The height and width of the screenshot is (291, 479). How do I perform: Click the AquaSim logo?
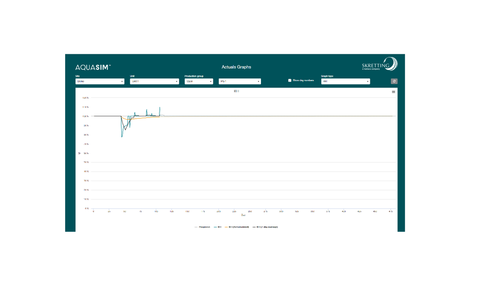pyautogui.click(x=93, y=67)
